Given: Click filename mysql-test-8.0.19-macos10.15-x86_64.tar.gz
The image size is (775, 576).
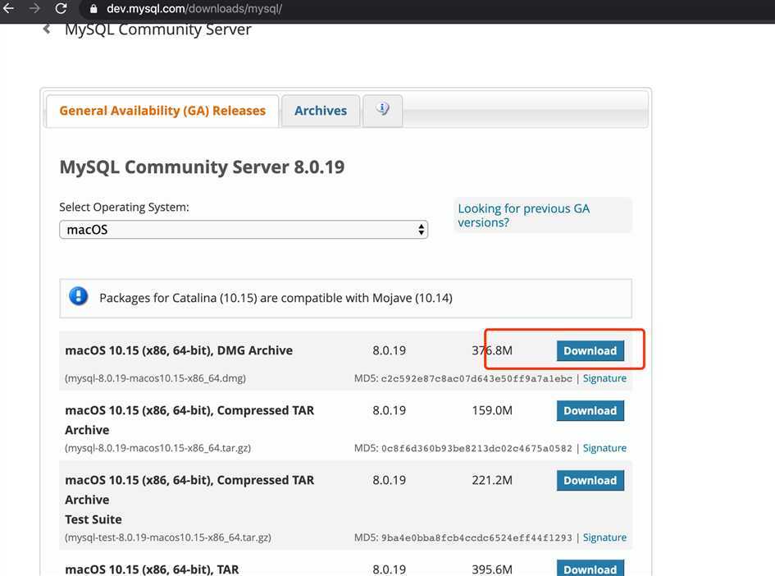Looking at the screenshot, I should (x=168, y=537).
